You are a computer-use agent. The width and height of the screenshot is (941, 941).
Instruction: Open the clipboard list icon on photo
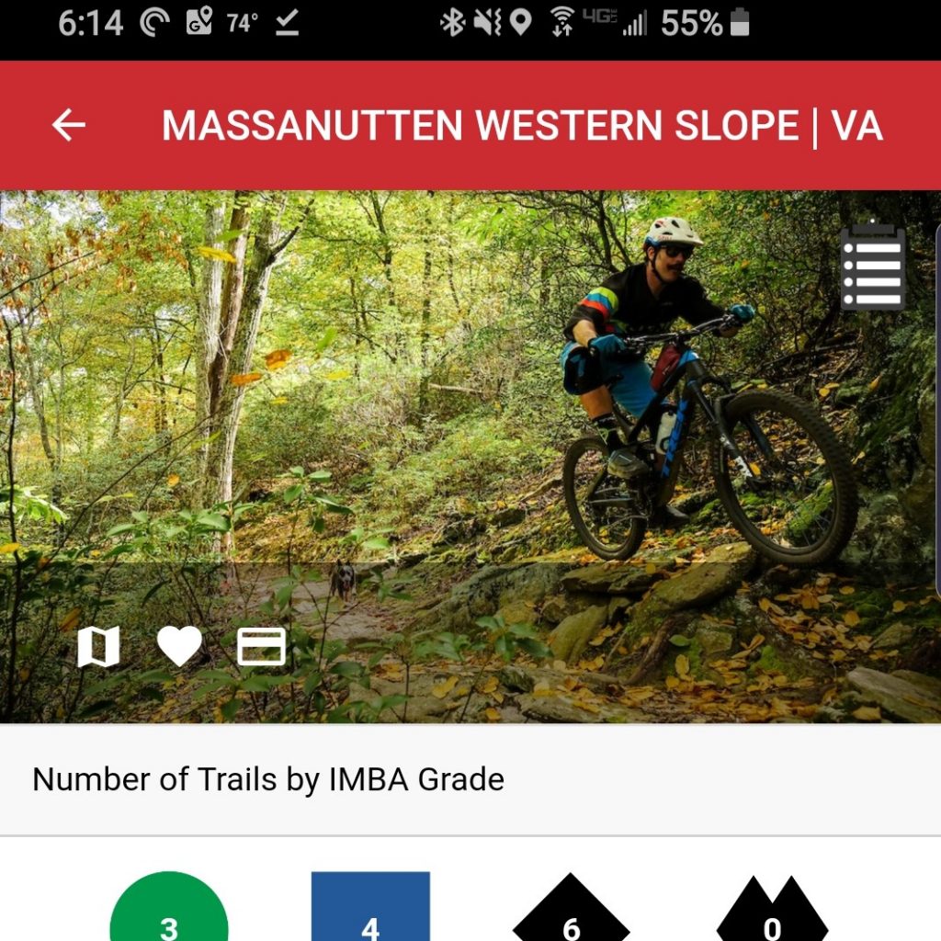[x=873, y=266]
